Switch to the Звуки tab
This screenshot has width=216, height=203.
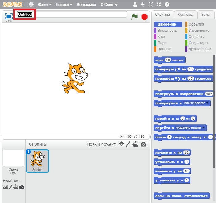coord(206,14)
